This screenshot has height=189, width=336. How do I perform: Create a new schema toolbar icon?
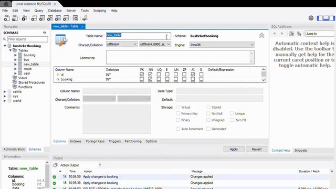coord(34,18)
